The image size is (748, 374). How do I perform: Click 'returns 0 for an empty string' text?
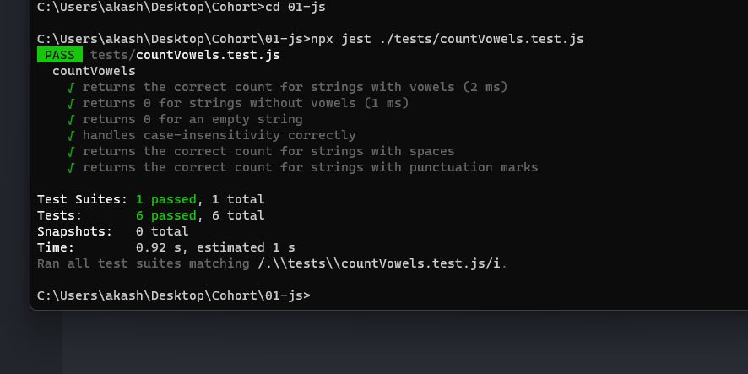point(192,119)
